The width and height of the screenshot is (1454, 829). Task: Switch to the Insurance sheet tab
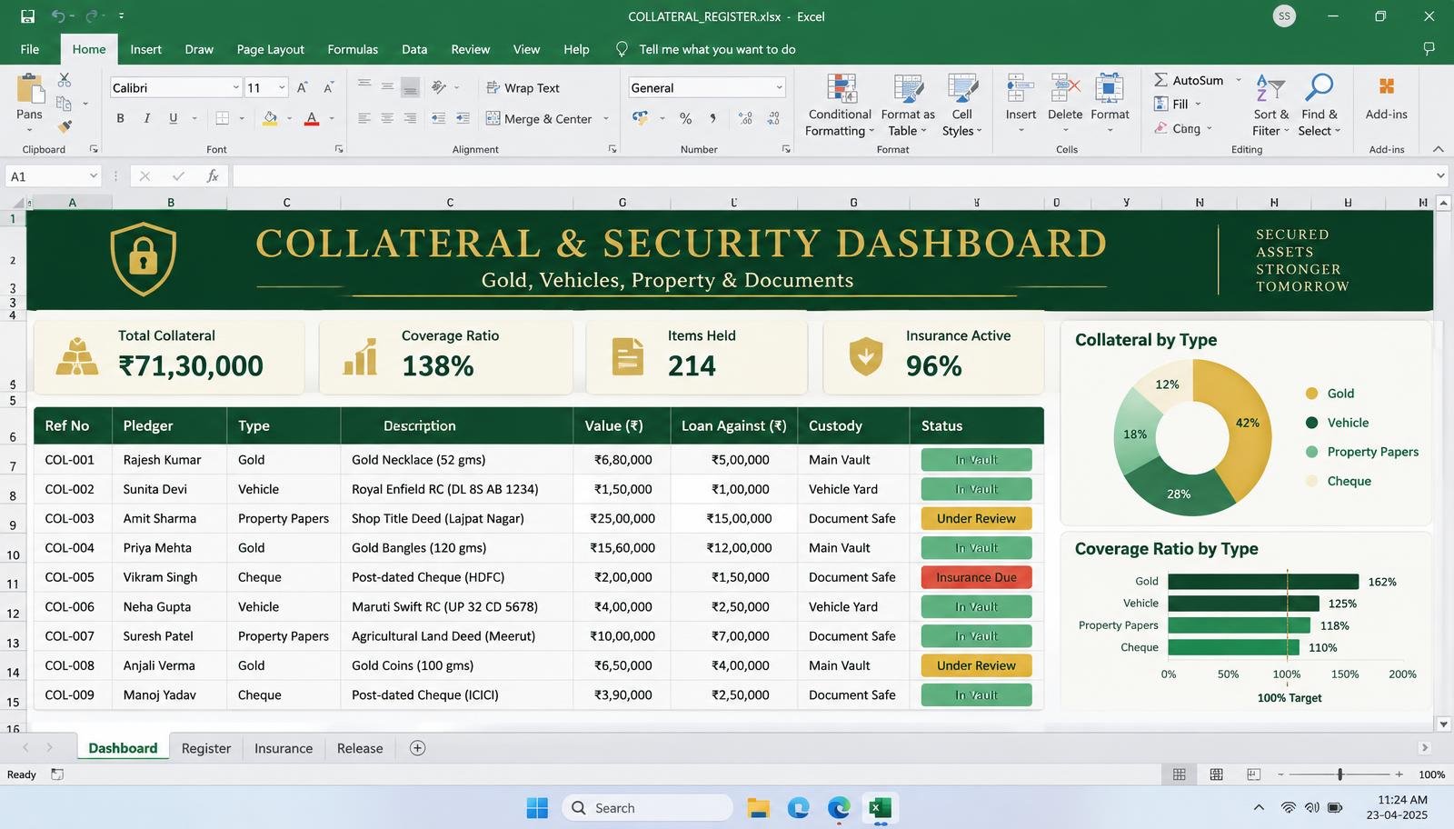[x=284, y=748]
